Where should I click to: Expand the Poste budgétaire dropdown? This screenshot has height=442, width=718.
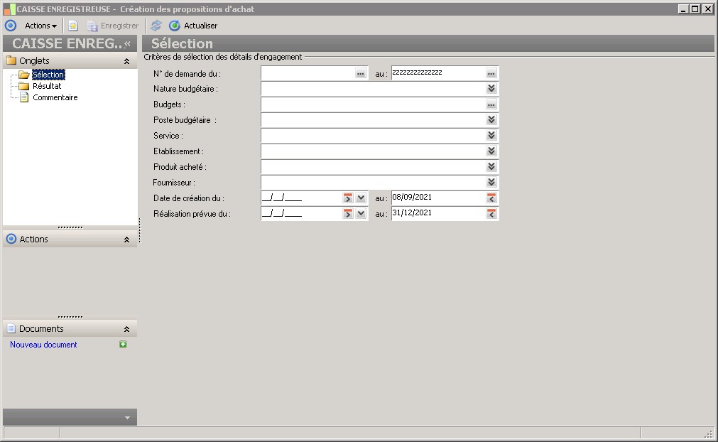(491, 119)
